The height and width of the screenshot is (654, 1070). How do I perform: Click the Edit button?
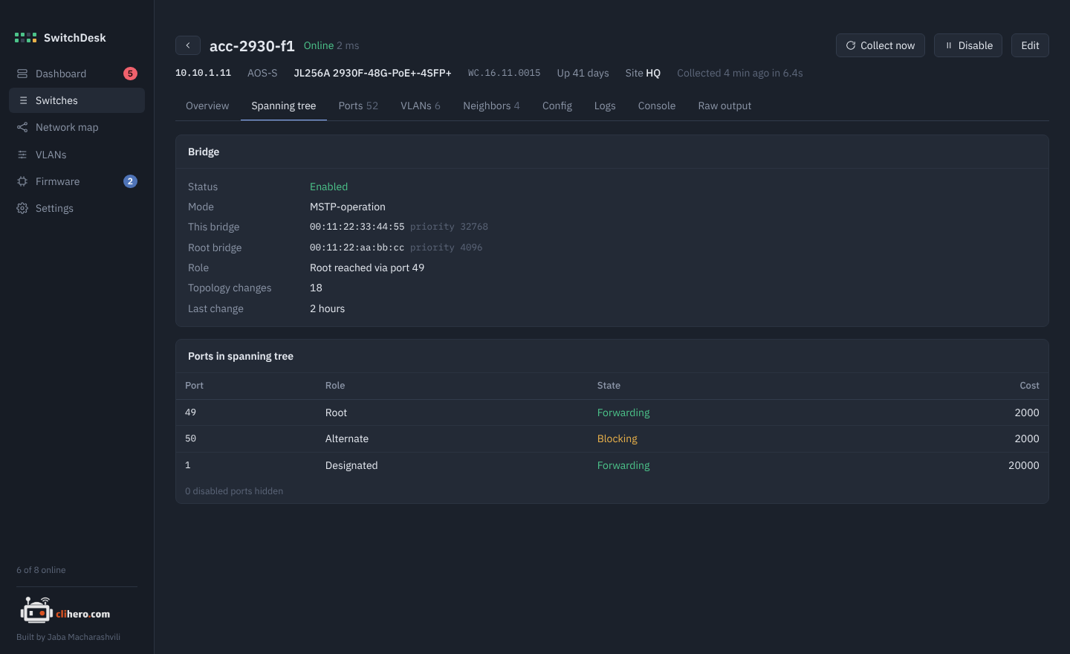[x=1030, y=45]
